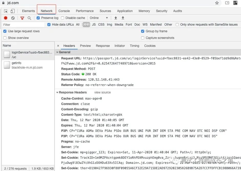Toggle Hide data URLs checkbox
The image size is (241, 171).
49,25
